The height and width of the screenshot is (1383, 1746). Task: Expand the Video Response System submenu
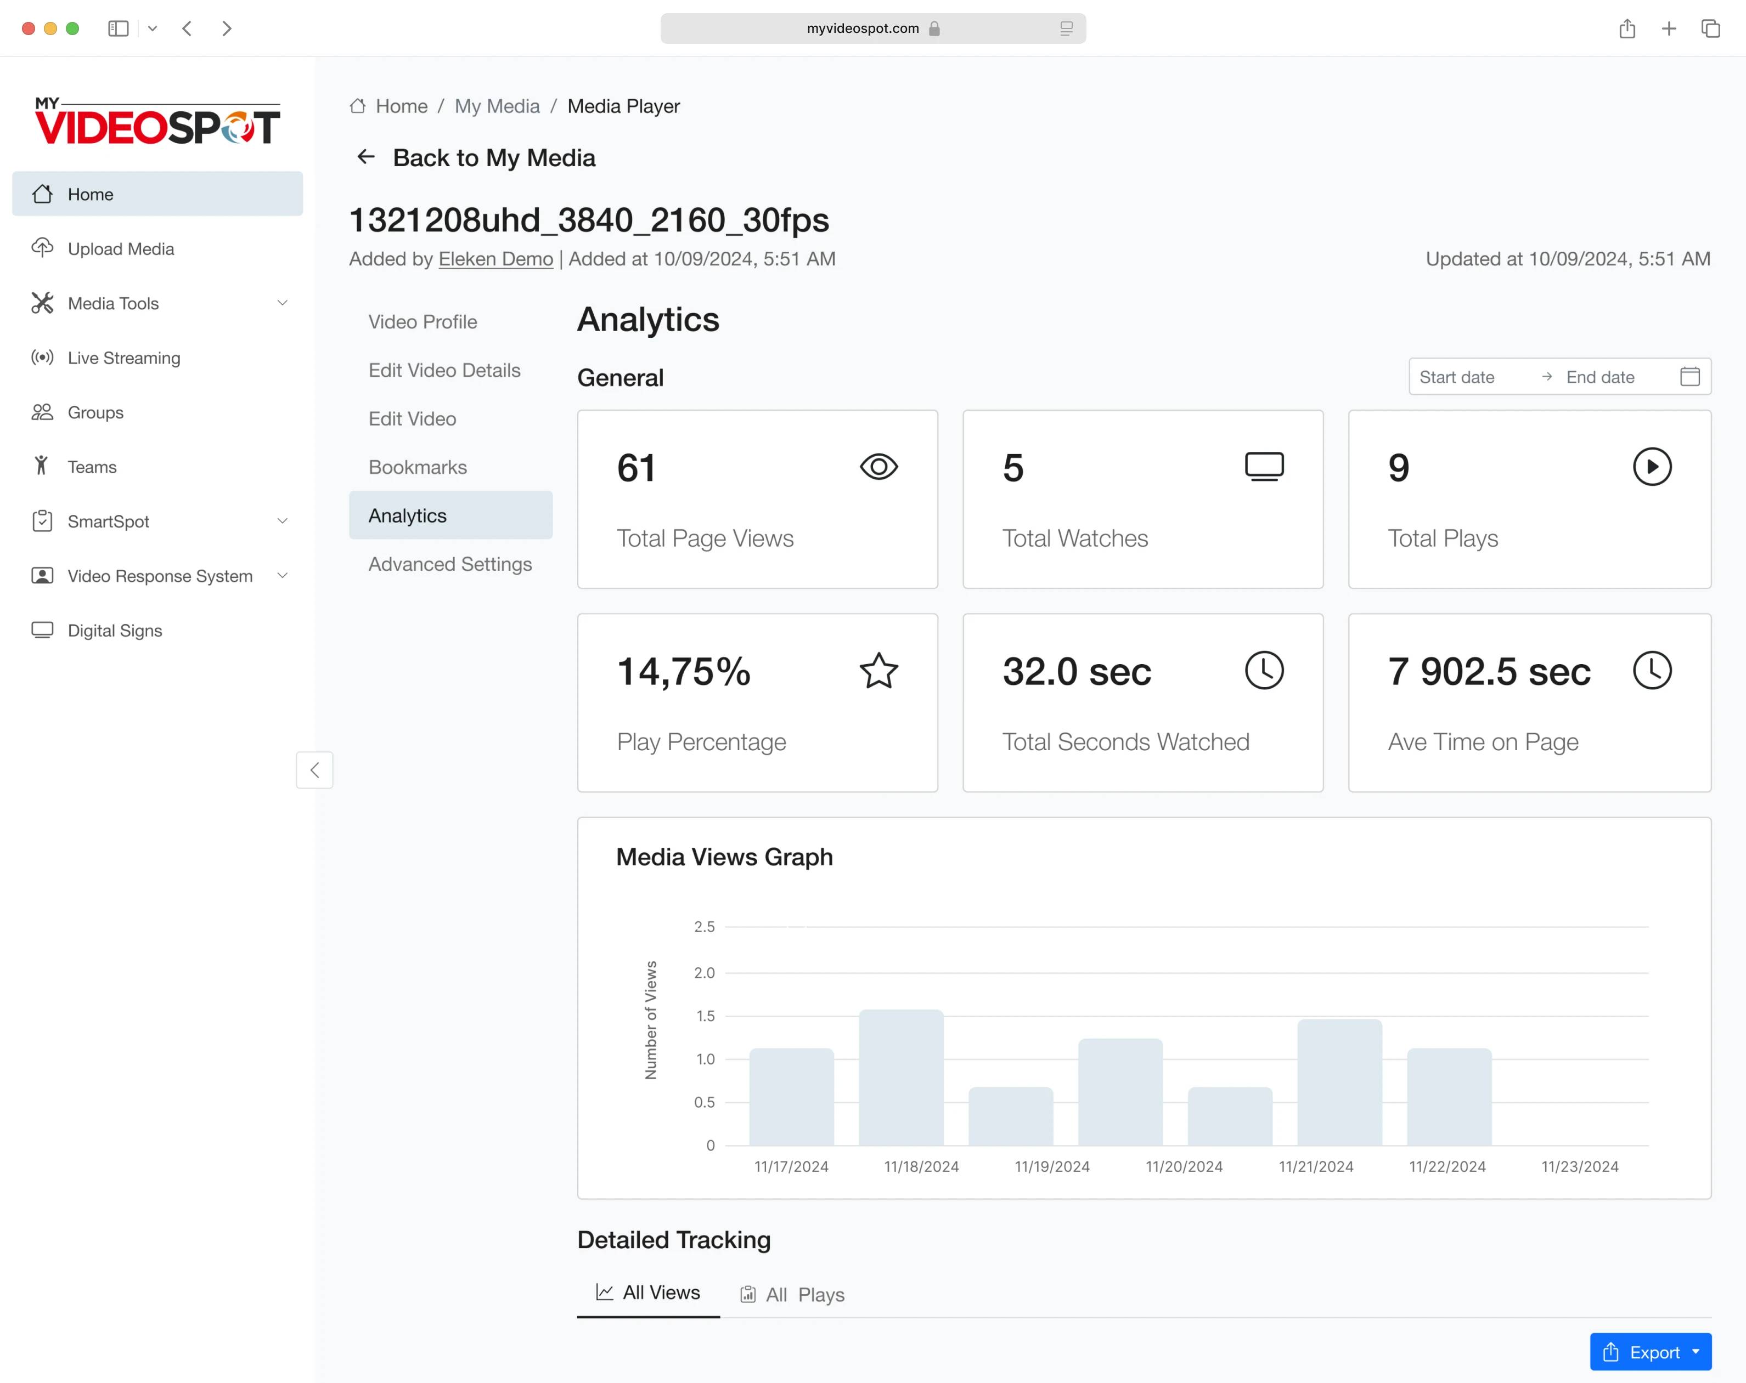(x=282, y=575)
